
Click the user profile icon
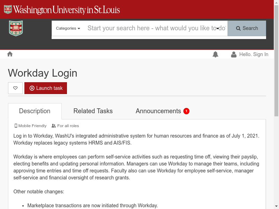click(x=234, y=54)
